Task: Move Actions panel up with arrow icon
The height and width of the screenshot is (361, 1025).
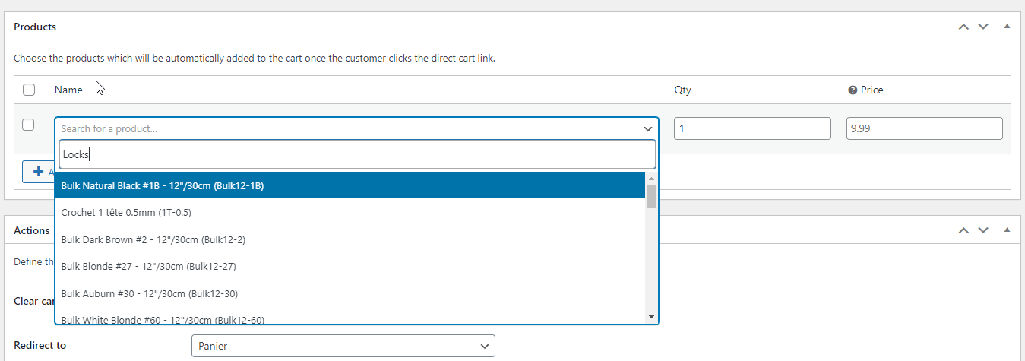Action: coord(963,230)
